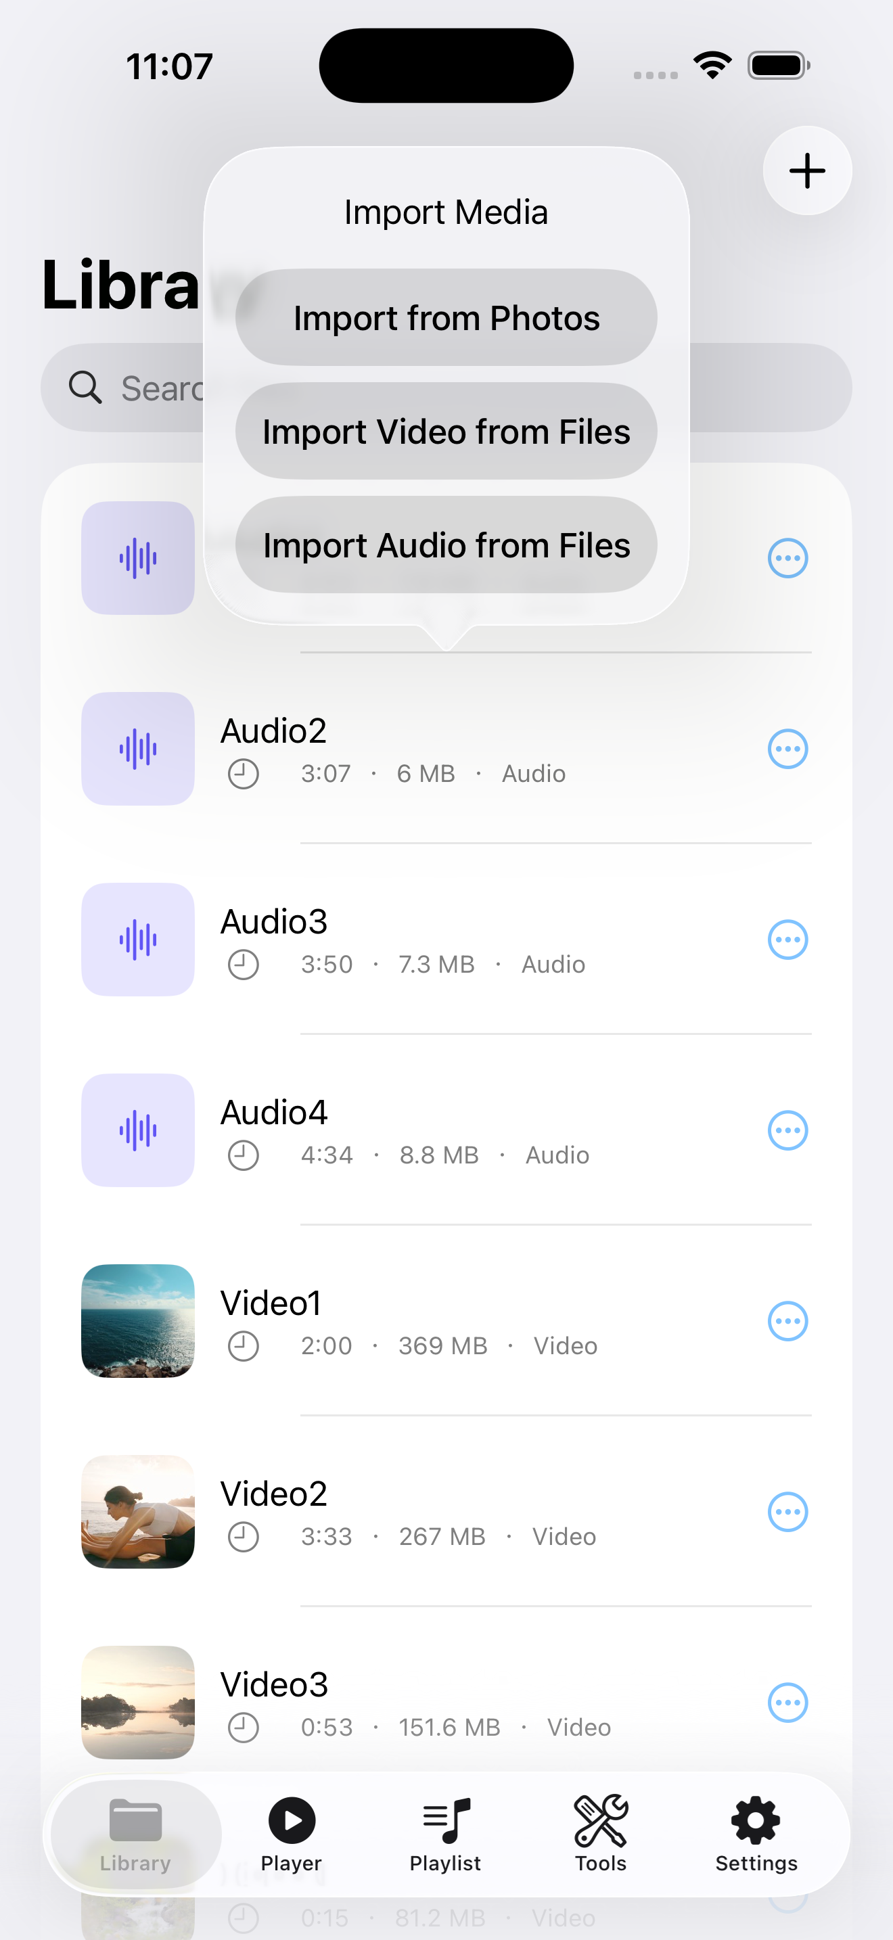This screenshot has height=1940, width=893.
Task: Tap the clock icon under Video3
Action: coord(243,1726)
